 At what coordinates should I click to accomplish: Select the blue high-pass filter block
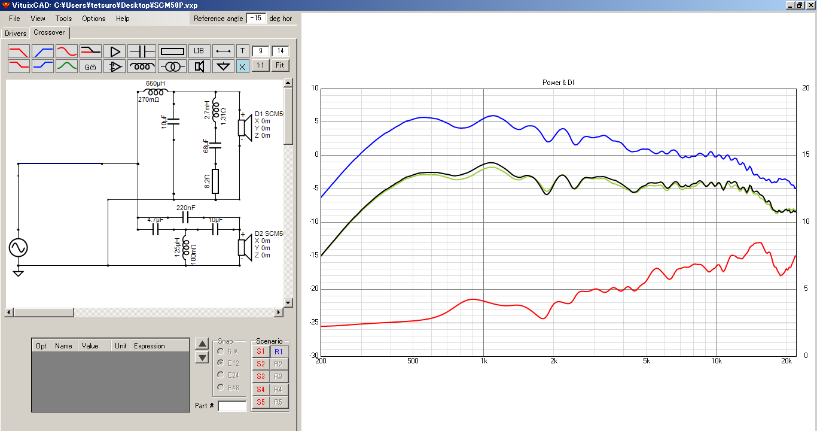pos(42,51)
